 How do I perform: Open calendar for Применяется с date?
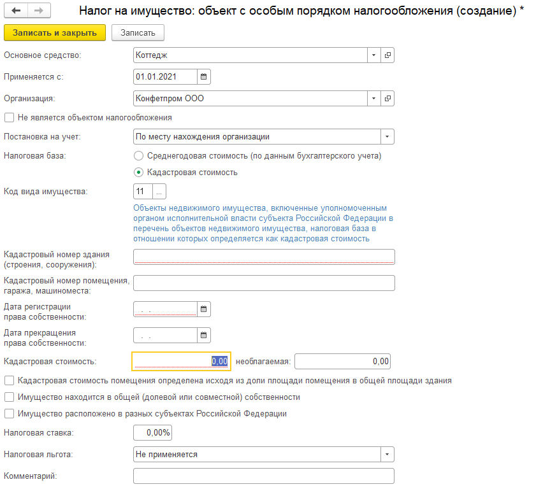[x=204, y=77]
